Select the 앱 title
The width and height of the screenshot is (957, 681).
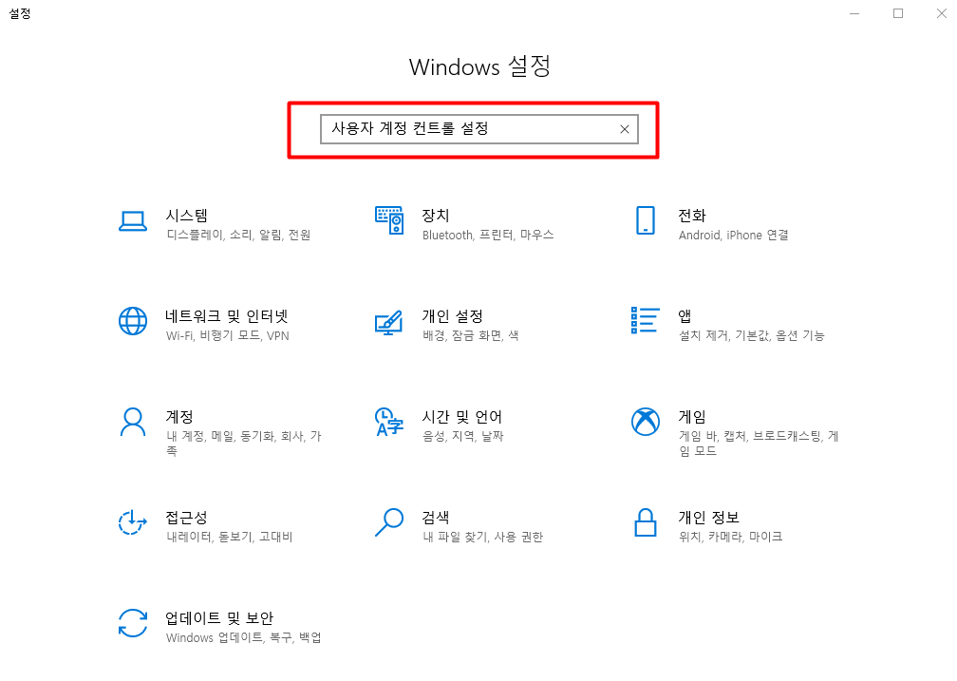click(685, 315)
